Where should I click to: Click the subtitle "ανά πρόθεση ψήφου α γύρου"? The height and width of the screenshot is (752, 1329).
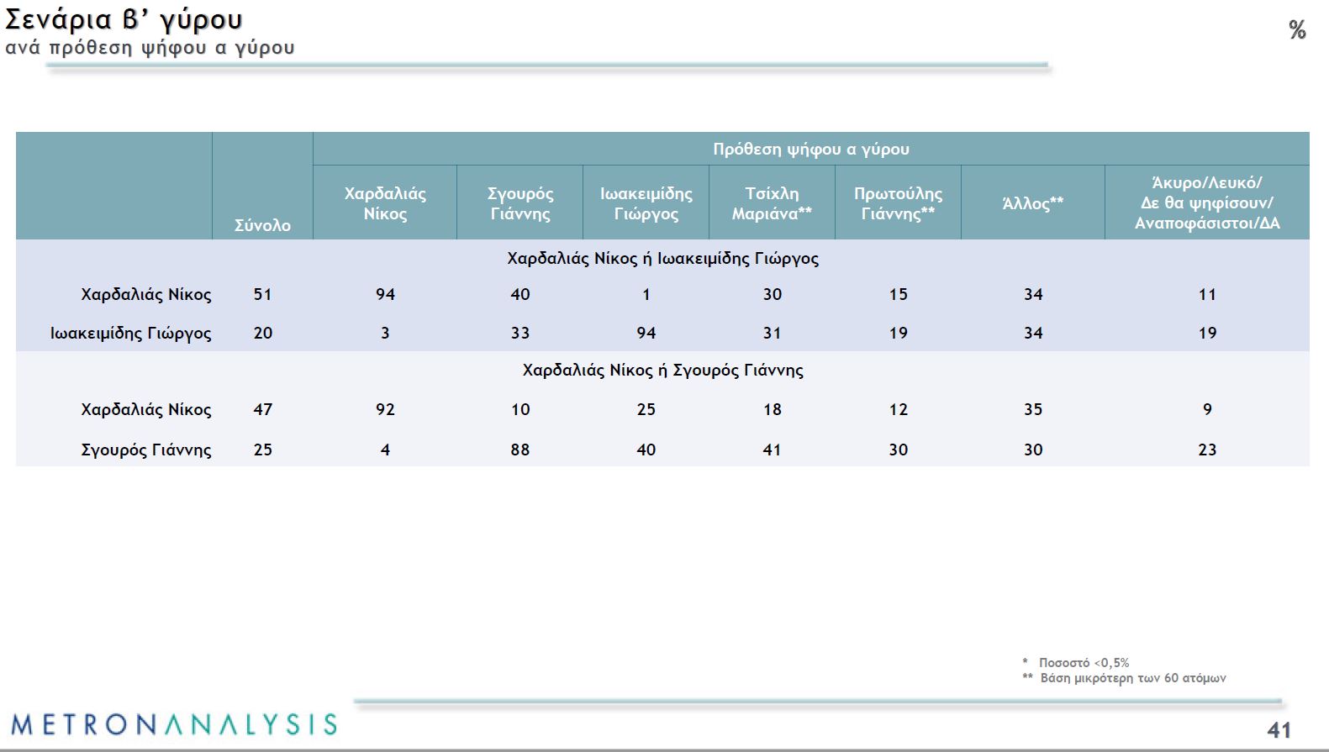tap(150, 48)
